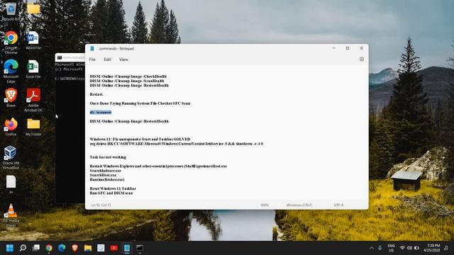Open the clock and date 4/25/2022

(432, 248)
